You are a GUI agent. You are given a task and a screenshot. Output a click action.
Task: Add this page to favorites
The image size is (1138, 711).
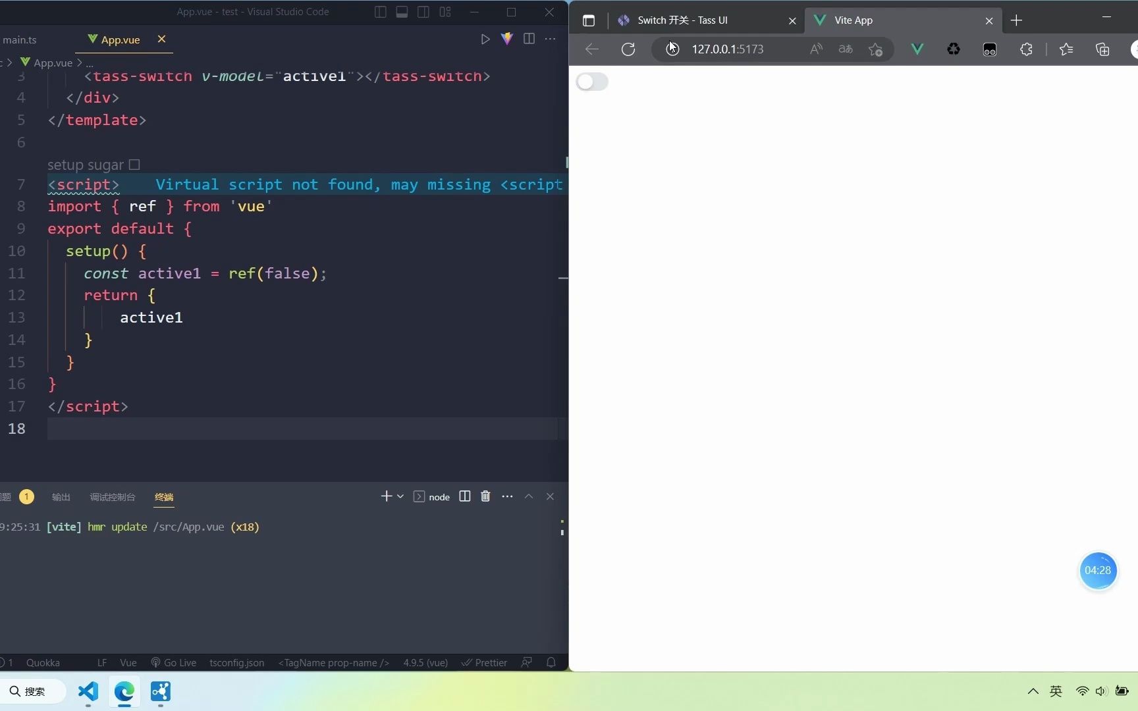875,49
